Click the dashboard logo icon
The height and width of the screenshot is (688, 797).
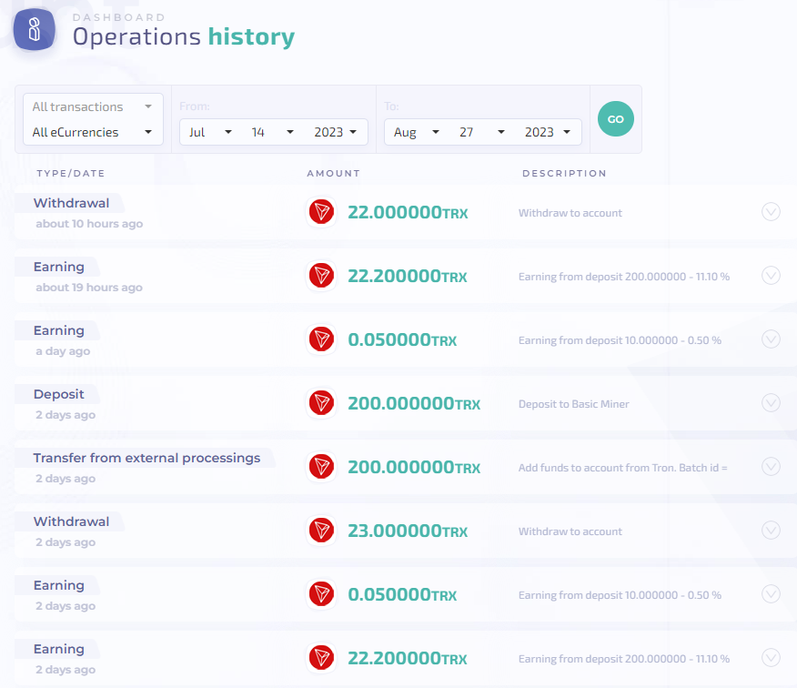(x=35, y=28)
